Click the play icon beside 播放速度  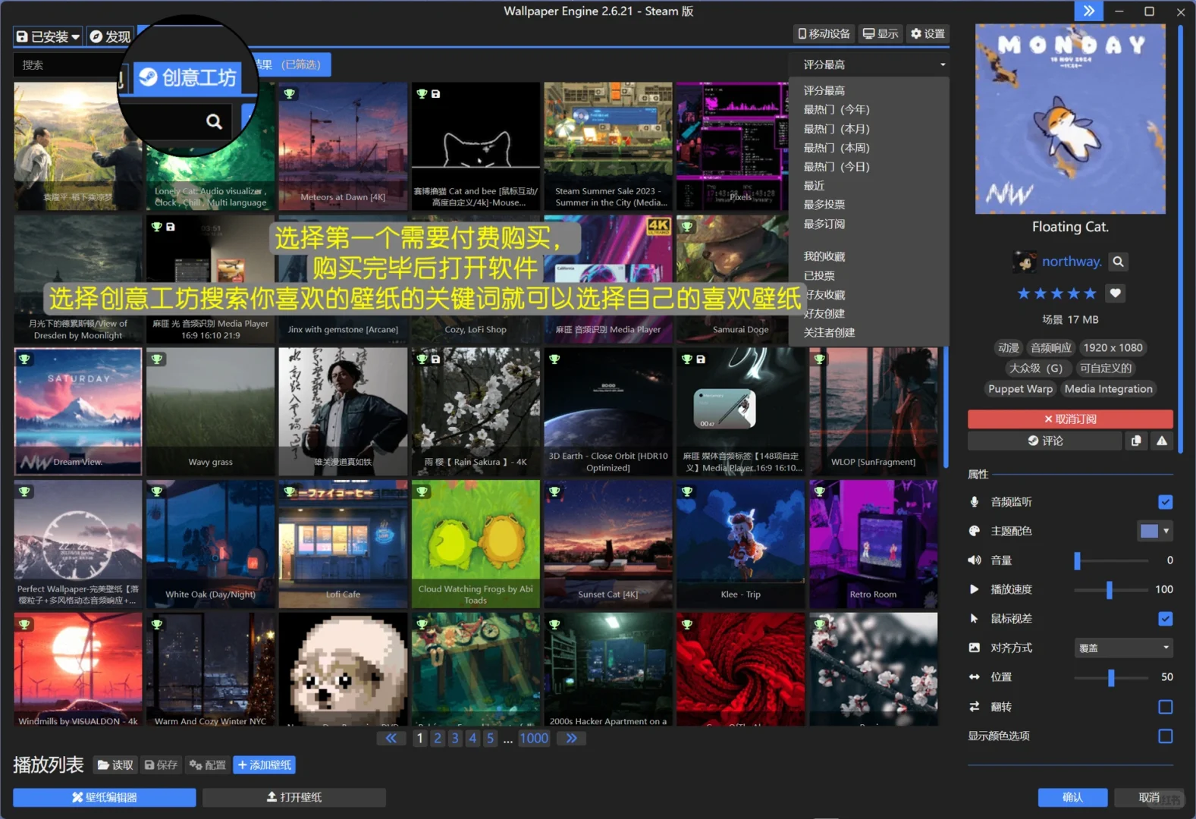point(975,589)
